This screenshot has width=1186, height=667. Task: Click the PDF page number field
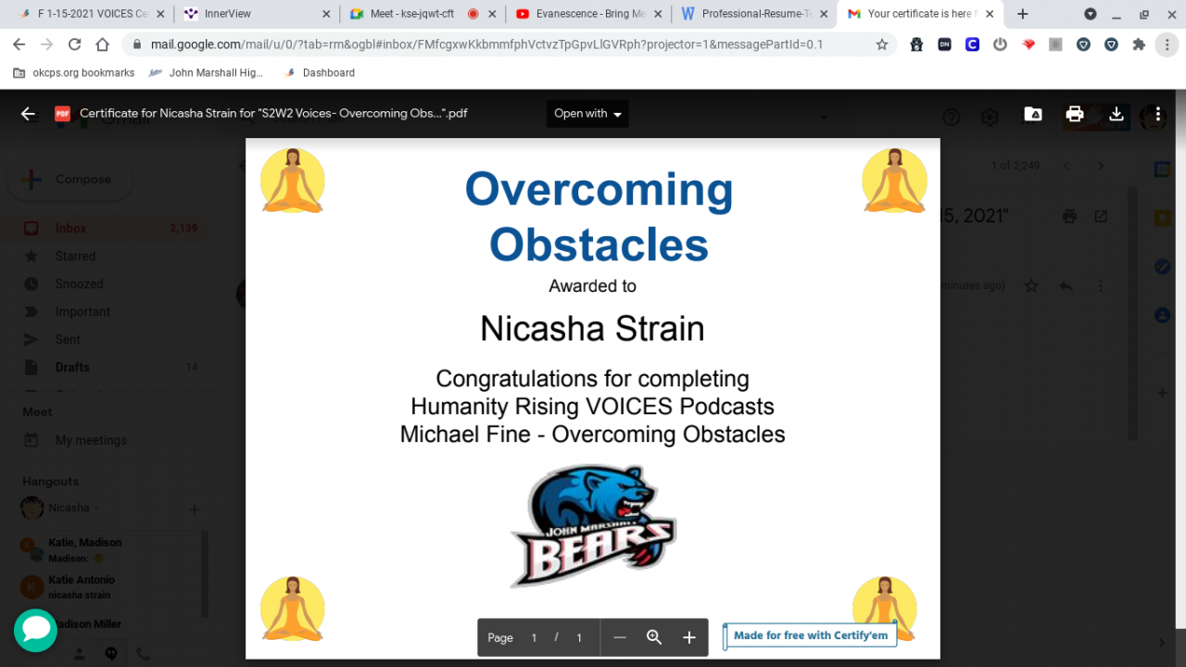coord(534,637)
